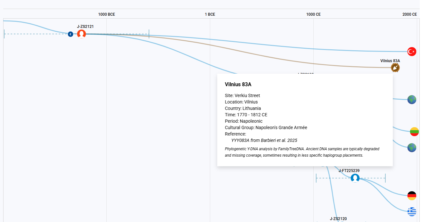This screenshot has width=421, height=222.
Task: Select the Lithuania flag icon
Action: coord(414,131)
